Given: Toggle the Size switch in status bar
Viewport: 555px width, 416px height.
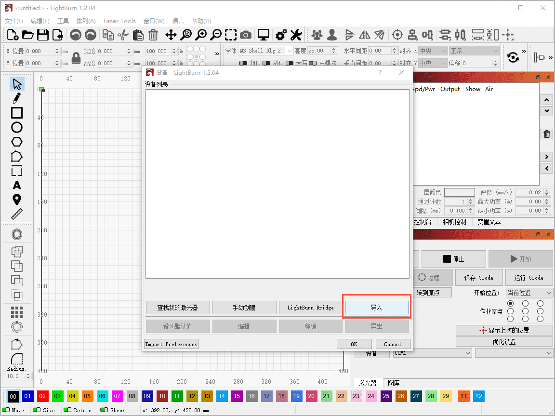Looking at the screenshot, I should pos(37,410).
